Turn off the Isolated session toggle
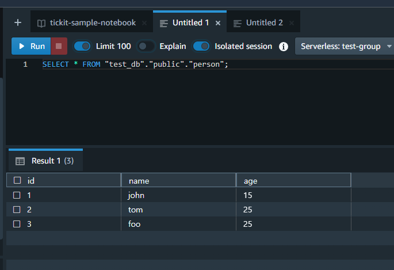The width and height of the screenshot is (394, 270). coord(201,46)
